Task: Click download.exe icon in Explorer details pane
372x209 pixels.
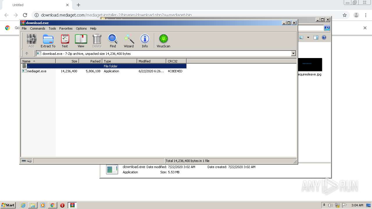Action: pyautogui.click(x=112, y=169)
